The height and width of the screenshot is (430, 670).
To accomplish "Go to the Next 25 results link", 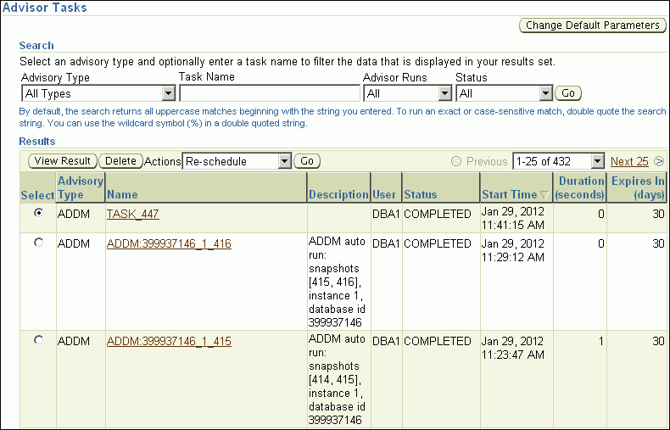I will (x=629, y=161).
